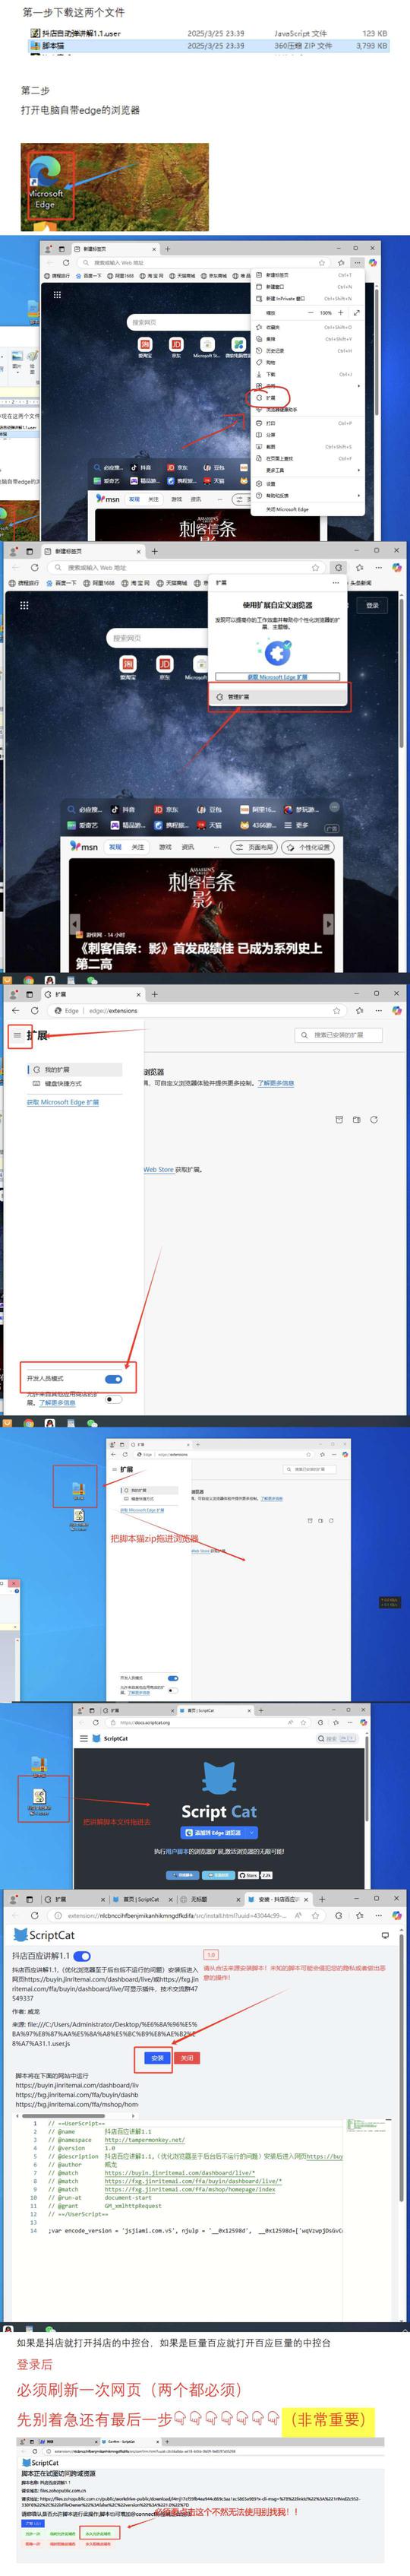
Task: Show the next 刺客信条 news carousel slide
Action: [328, 924]
